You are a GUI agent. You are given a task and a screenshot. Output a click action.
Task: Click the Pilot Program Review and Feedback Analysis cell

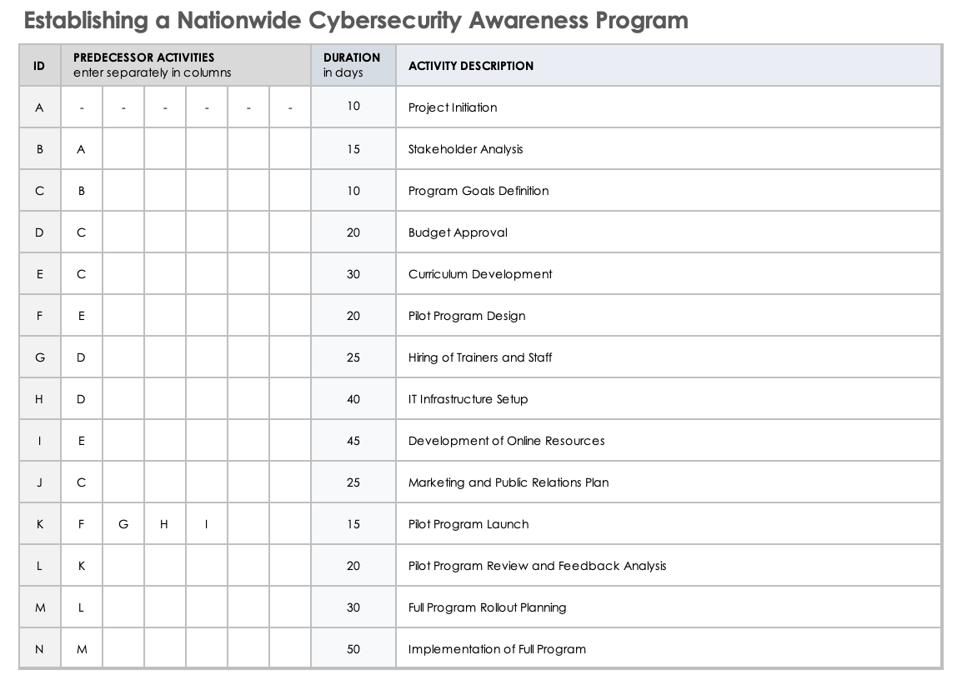click(538, 566)
